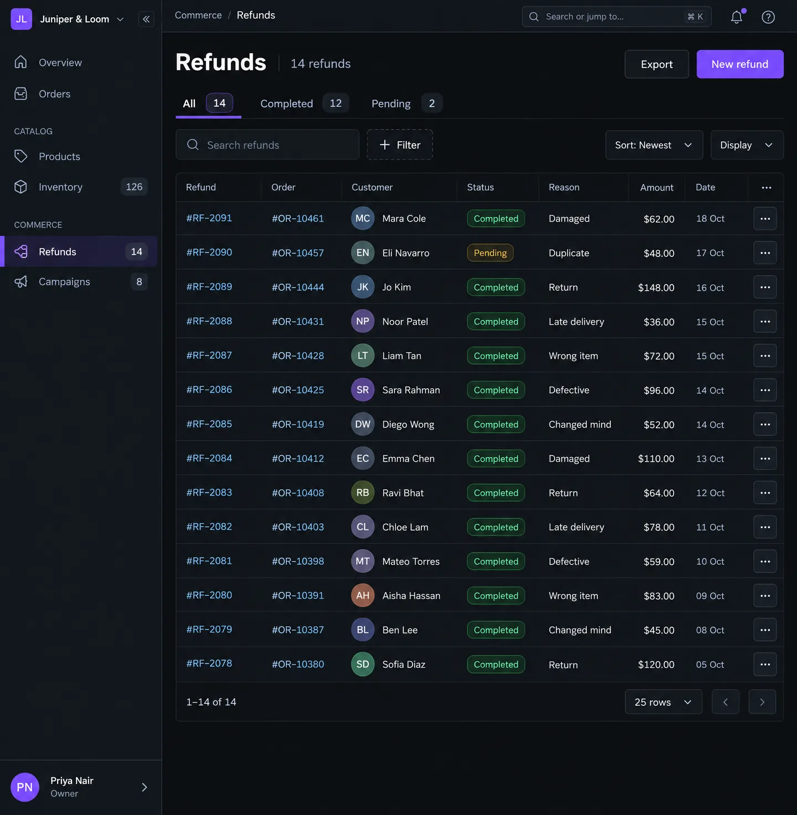Image resolution: width=797 pixels, height=815 pixels.
Task: Click the Search or jump to field
Action: click(x=617, y=17)
